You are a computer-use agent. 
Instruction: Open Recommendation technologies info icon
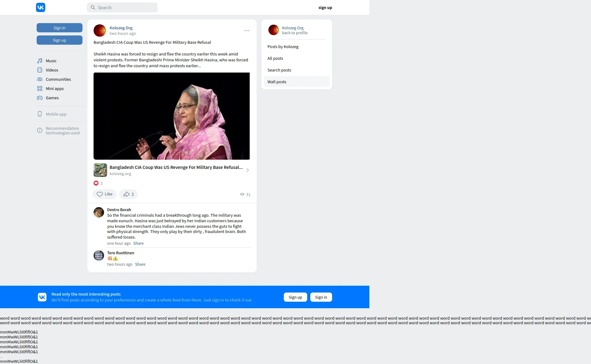click(x=40, y=131)
